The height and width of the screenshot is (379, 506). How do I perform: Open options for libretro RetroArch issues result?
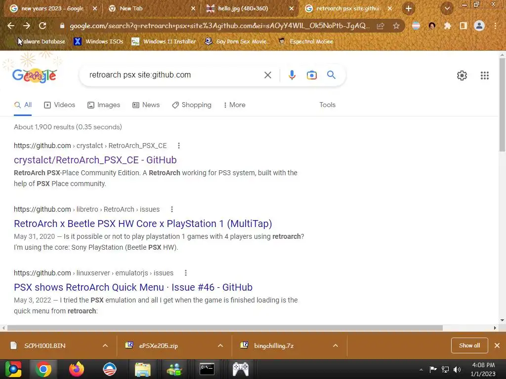pyautogui.click(x=171, y=209)
